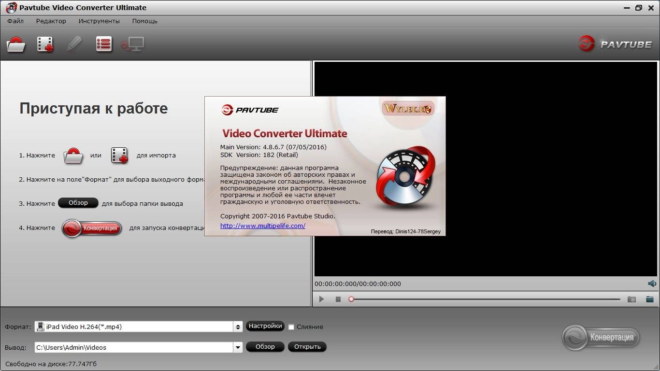Close the Pavtube window
The width and height of the screenshot is (660, 371).
pos(651,7)
